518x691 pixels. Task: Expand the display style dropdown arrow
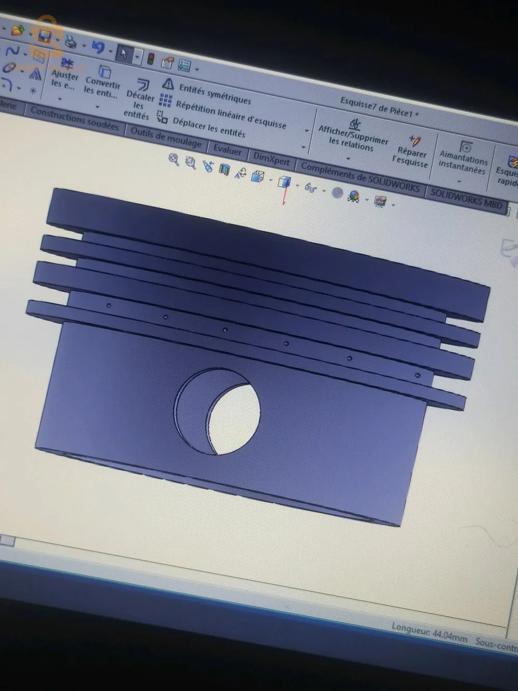(297, 185)
